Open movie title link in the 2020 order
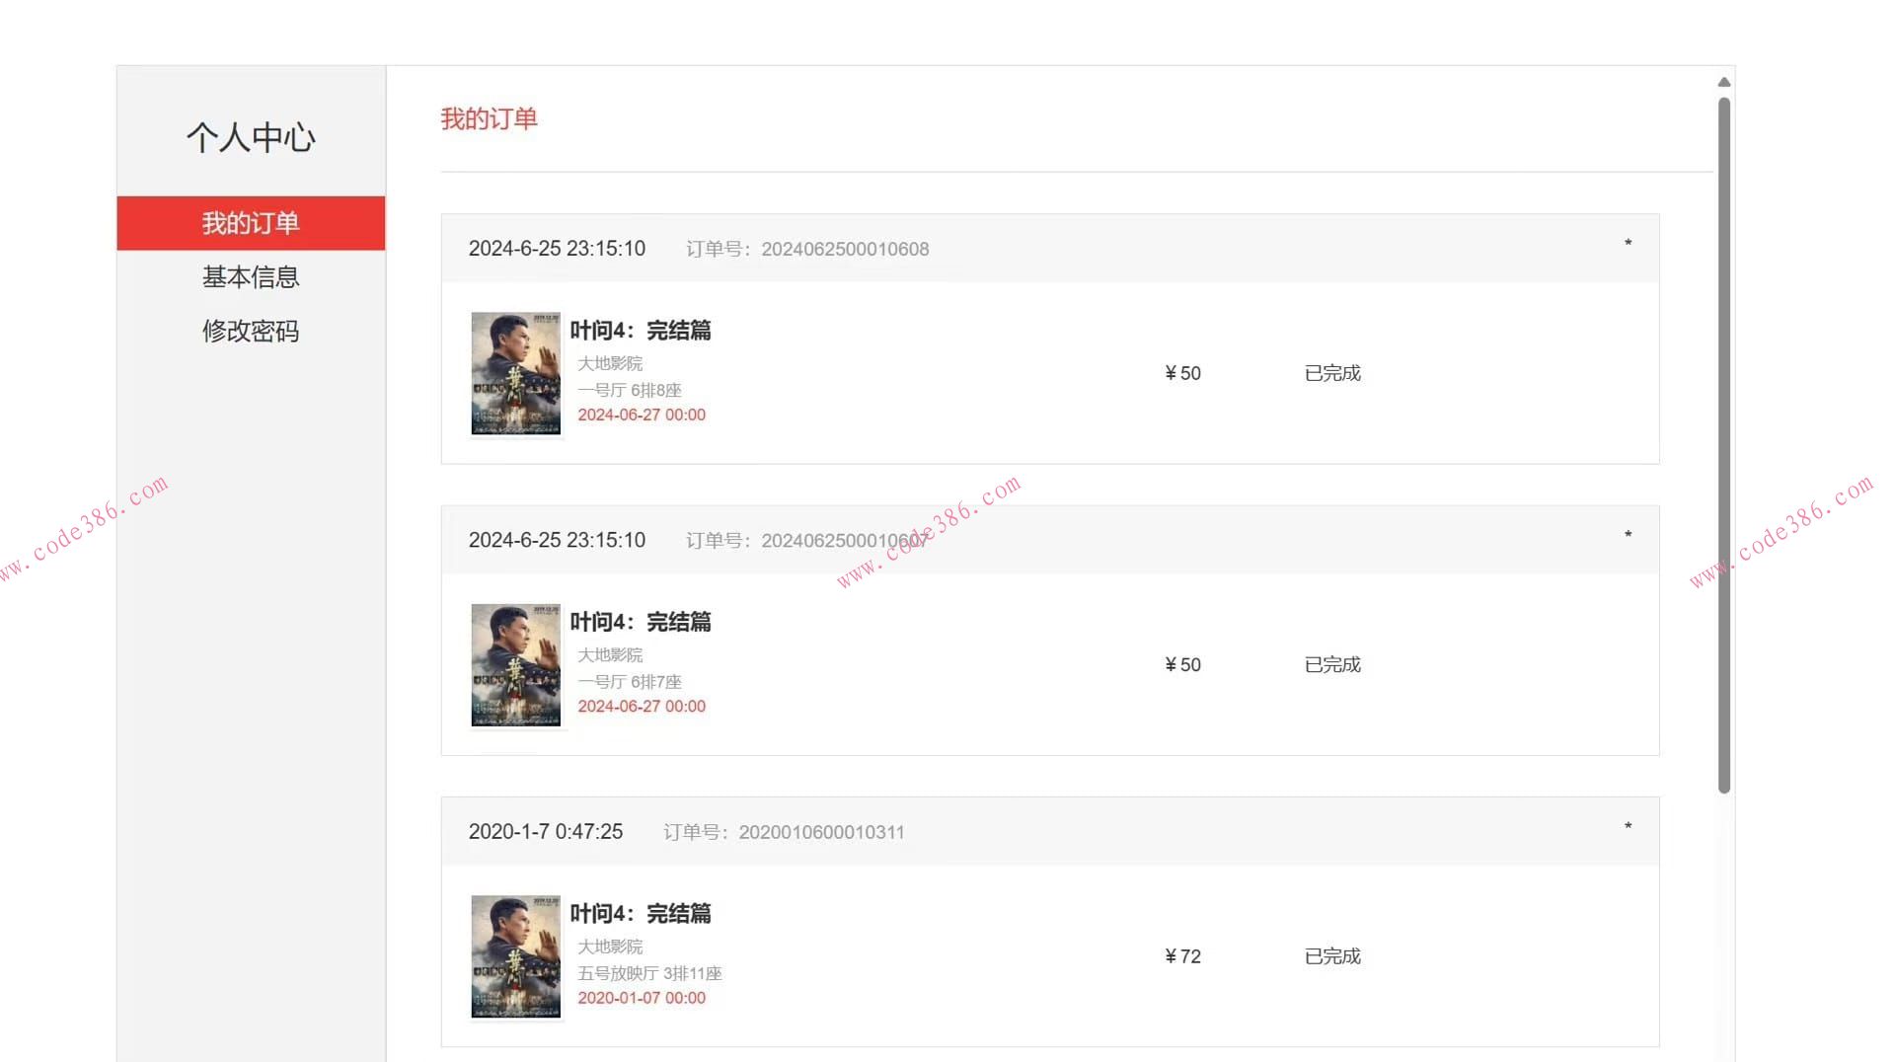The image size is (1895, 1062). (x=641, y=913)
